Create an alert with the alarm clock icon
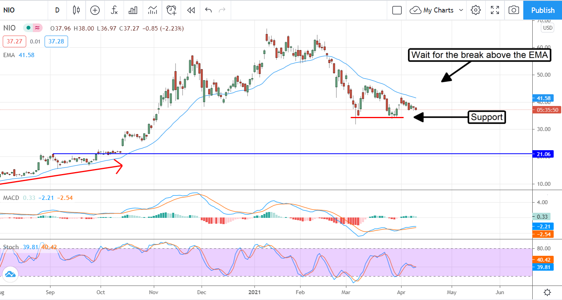This screenshot has width=562, height=300. [171, 10]
